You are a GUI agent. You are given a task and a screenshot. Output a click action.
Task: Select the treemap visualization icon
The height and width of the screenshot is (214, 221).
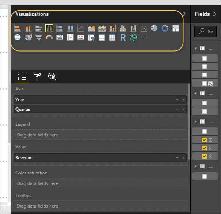(x=176, y=28)
